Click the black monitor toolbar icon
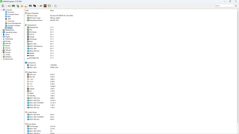The height and width of the screenshot is (134, 239). pos(35,6)
